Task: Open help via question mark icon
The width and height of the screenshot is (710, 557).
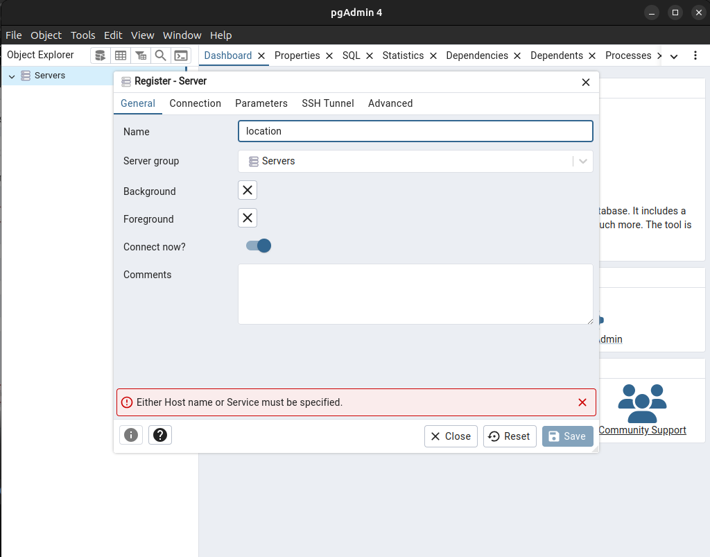Action: (160, 435)
